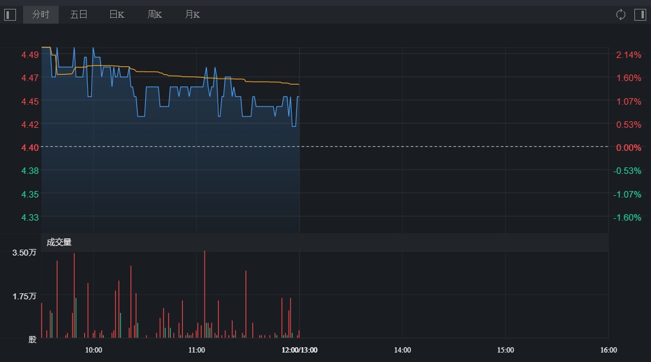
Task: Click the 10:00 time axis marker
Action: coord(94,350)
